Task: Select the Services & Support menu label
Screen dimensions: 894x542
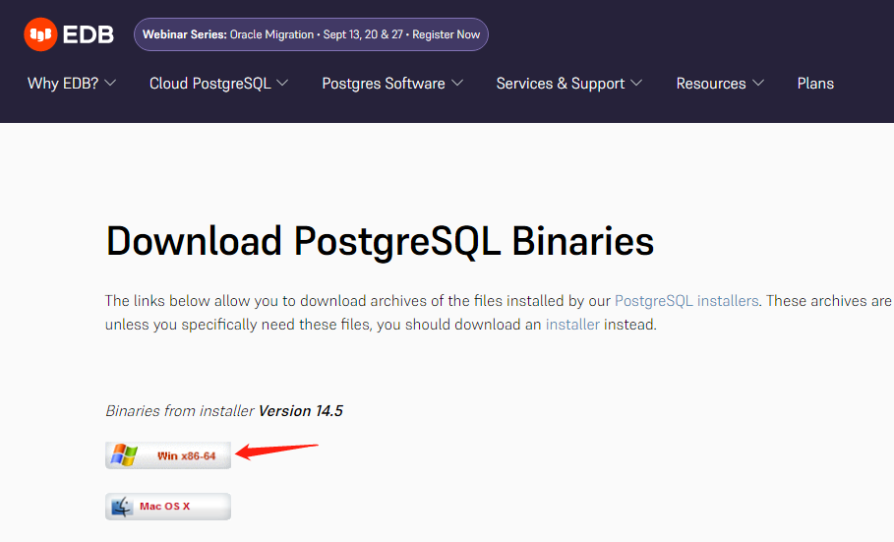Action: (561, 84)
